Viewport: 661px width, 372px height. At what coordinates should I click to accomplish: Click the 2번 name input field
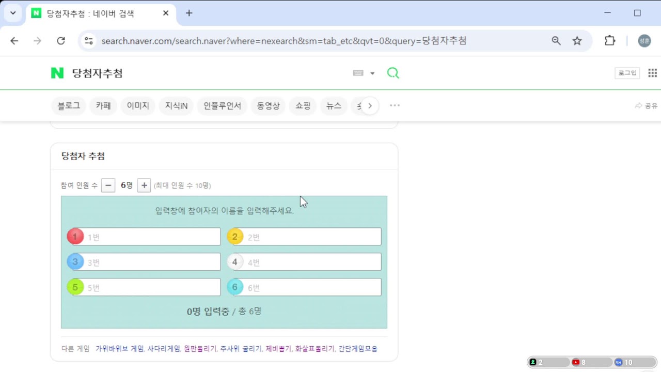pyautogui.click(x=307, y=237)
